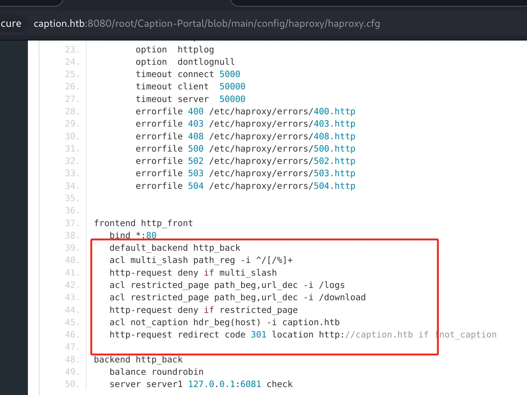The height and width of the screenshot is (395, 527).
Task: Click the 'http-request deny if multi_slash' line
Action: [x=193, y=273]
